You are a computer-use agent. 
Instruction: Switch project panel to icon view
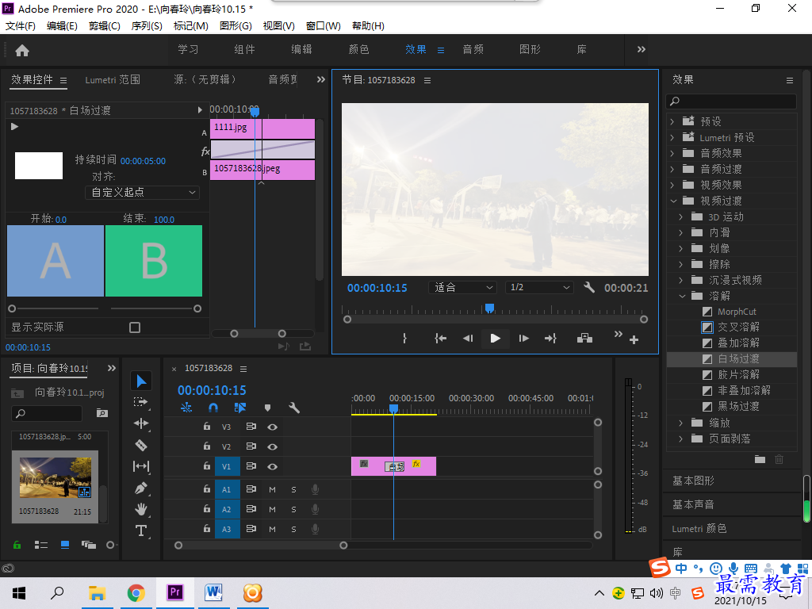pos(65,545)
